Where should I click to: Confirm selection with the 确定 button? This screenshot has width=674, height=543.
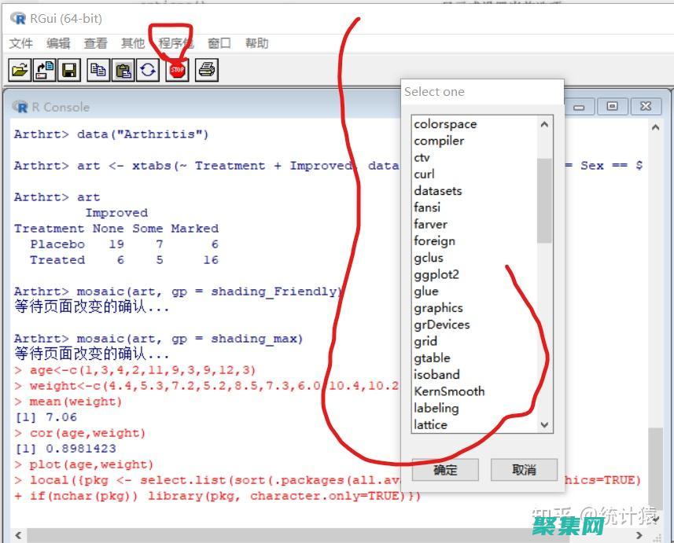click(x=445, y=470)
